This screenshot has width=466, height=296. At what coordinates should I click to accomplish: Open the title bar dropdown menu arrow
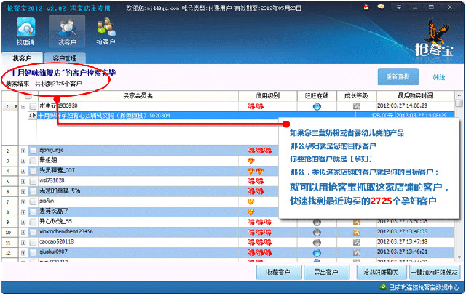pos(399,7)
